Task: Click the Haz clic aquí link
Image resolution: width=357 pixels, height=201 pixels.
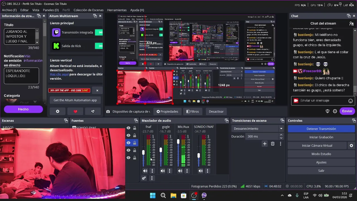Action: pyautogui.click(x=59, y=75)
